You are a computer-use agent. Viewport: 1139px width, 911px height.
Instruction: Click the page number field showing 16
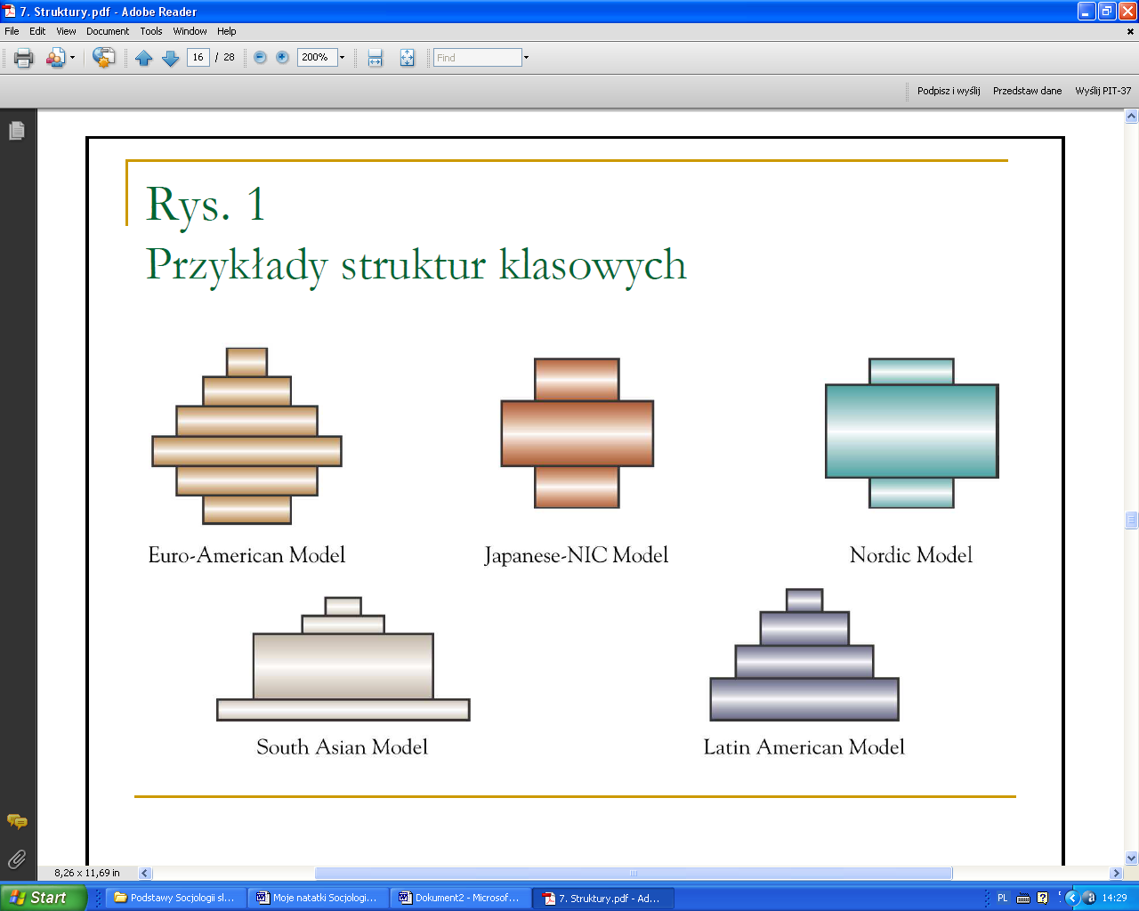point(198,57)
